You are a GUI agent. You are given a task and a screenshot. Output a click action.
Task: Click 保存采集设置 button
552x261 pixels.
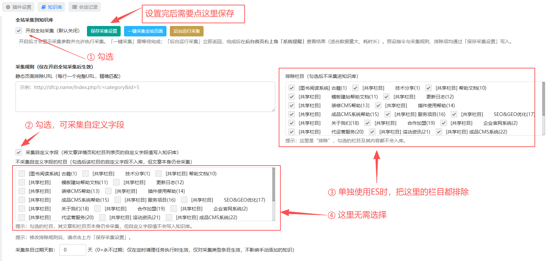coord(104,31)
